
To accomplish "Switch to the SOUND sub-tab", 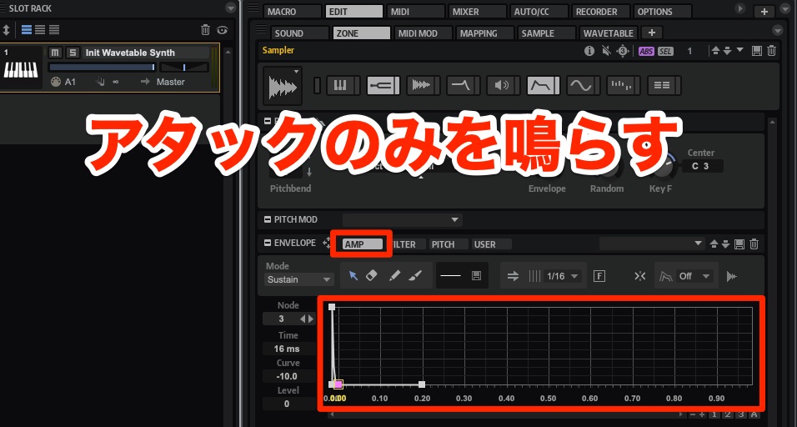I will click(x=300, y=33).
